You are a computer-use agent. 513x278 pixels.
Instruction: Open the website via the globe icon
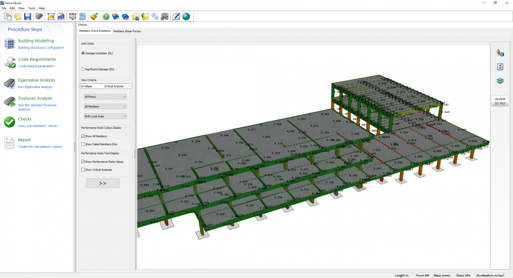186,16
